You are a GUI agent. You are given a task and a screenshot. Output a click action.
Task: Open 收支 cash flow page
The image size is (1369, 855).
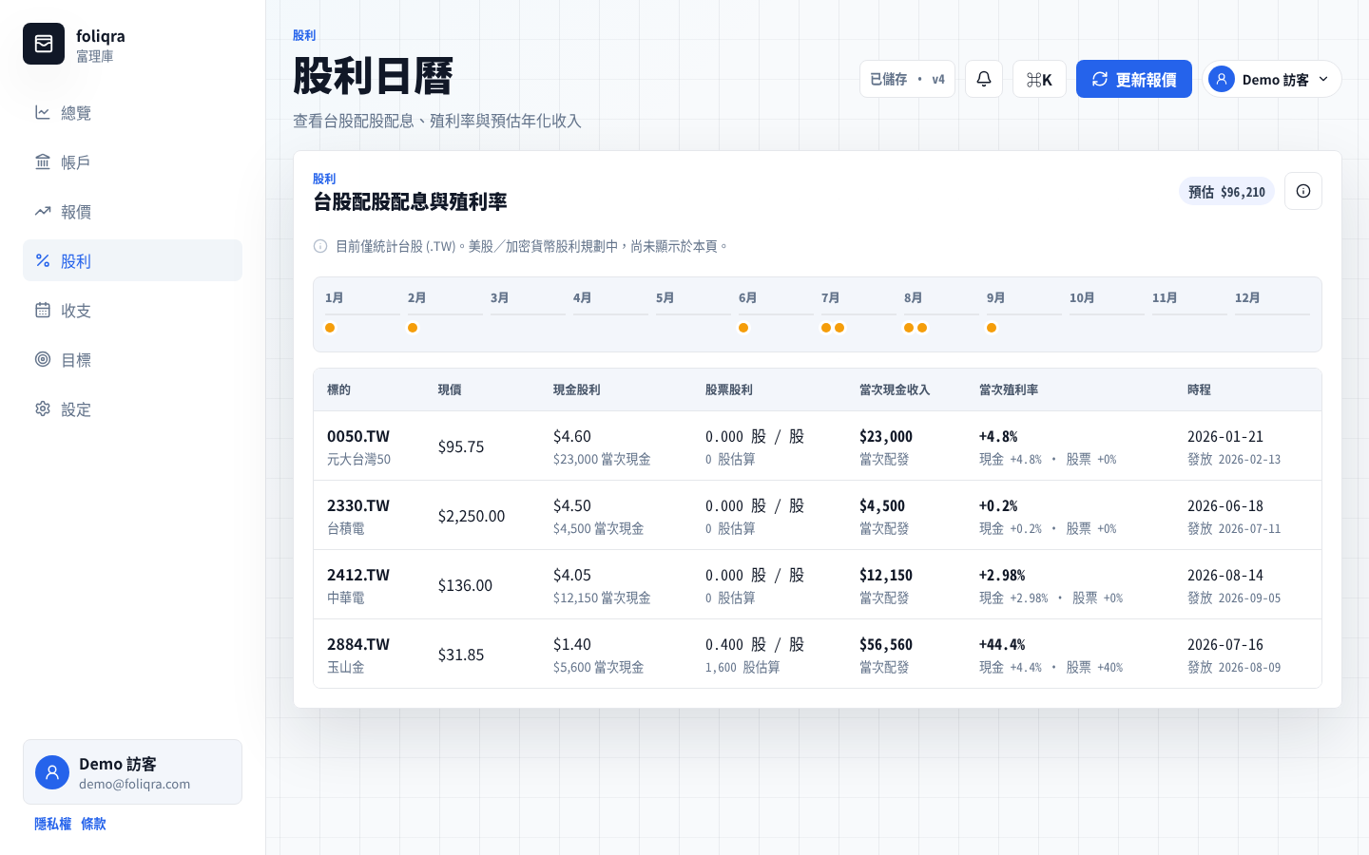pyautogui.click(x=132, y=310)
